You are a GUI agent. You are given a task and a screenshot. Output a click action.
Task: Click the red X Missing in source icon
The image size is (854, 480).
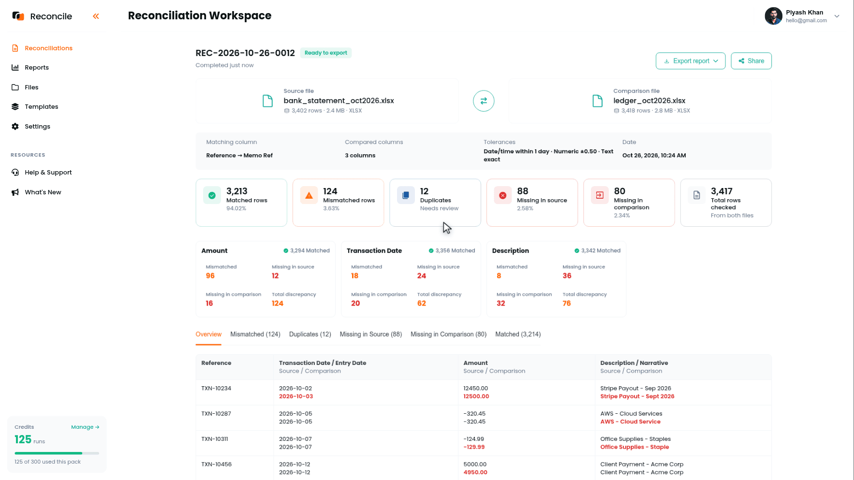pos(502,195)
